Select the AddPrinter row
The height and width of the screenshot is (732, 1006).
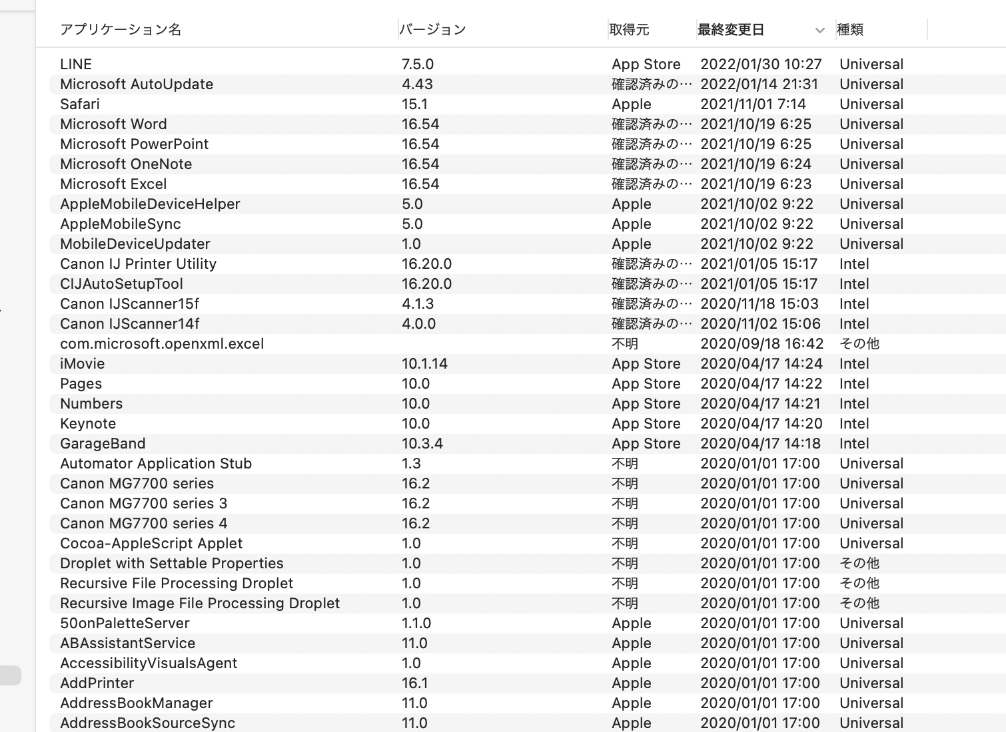97,683
